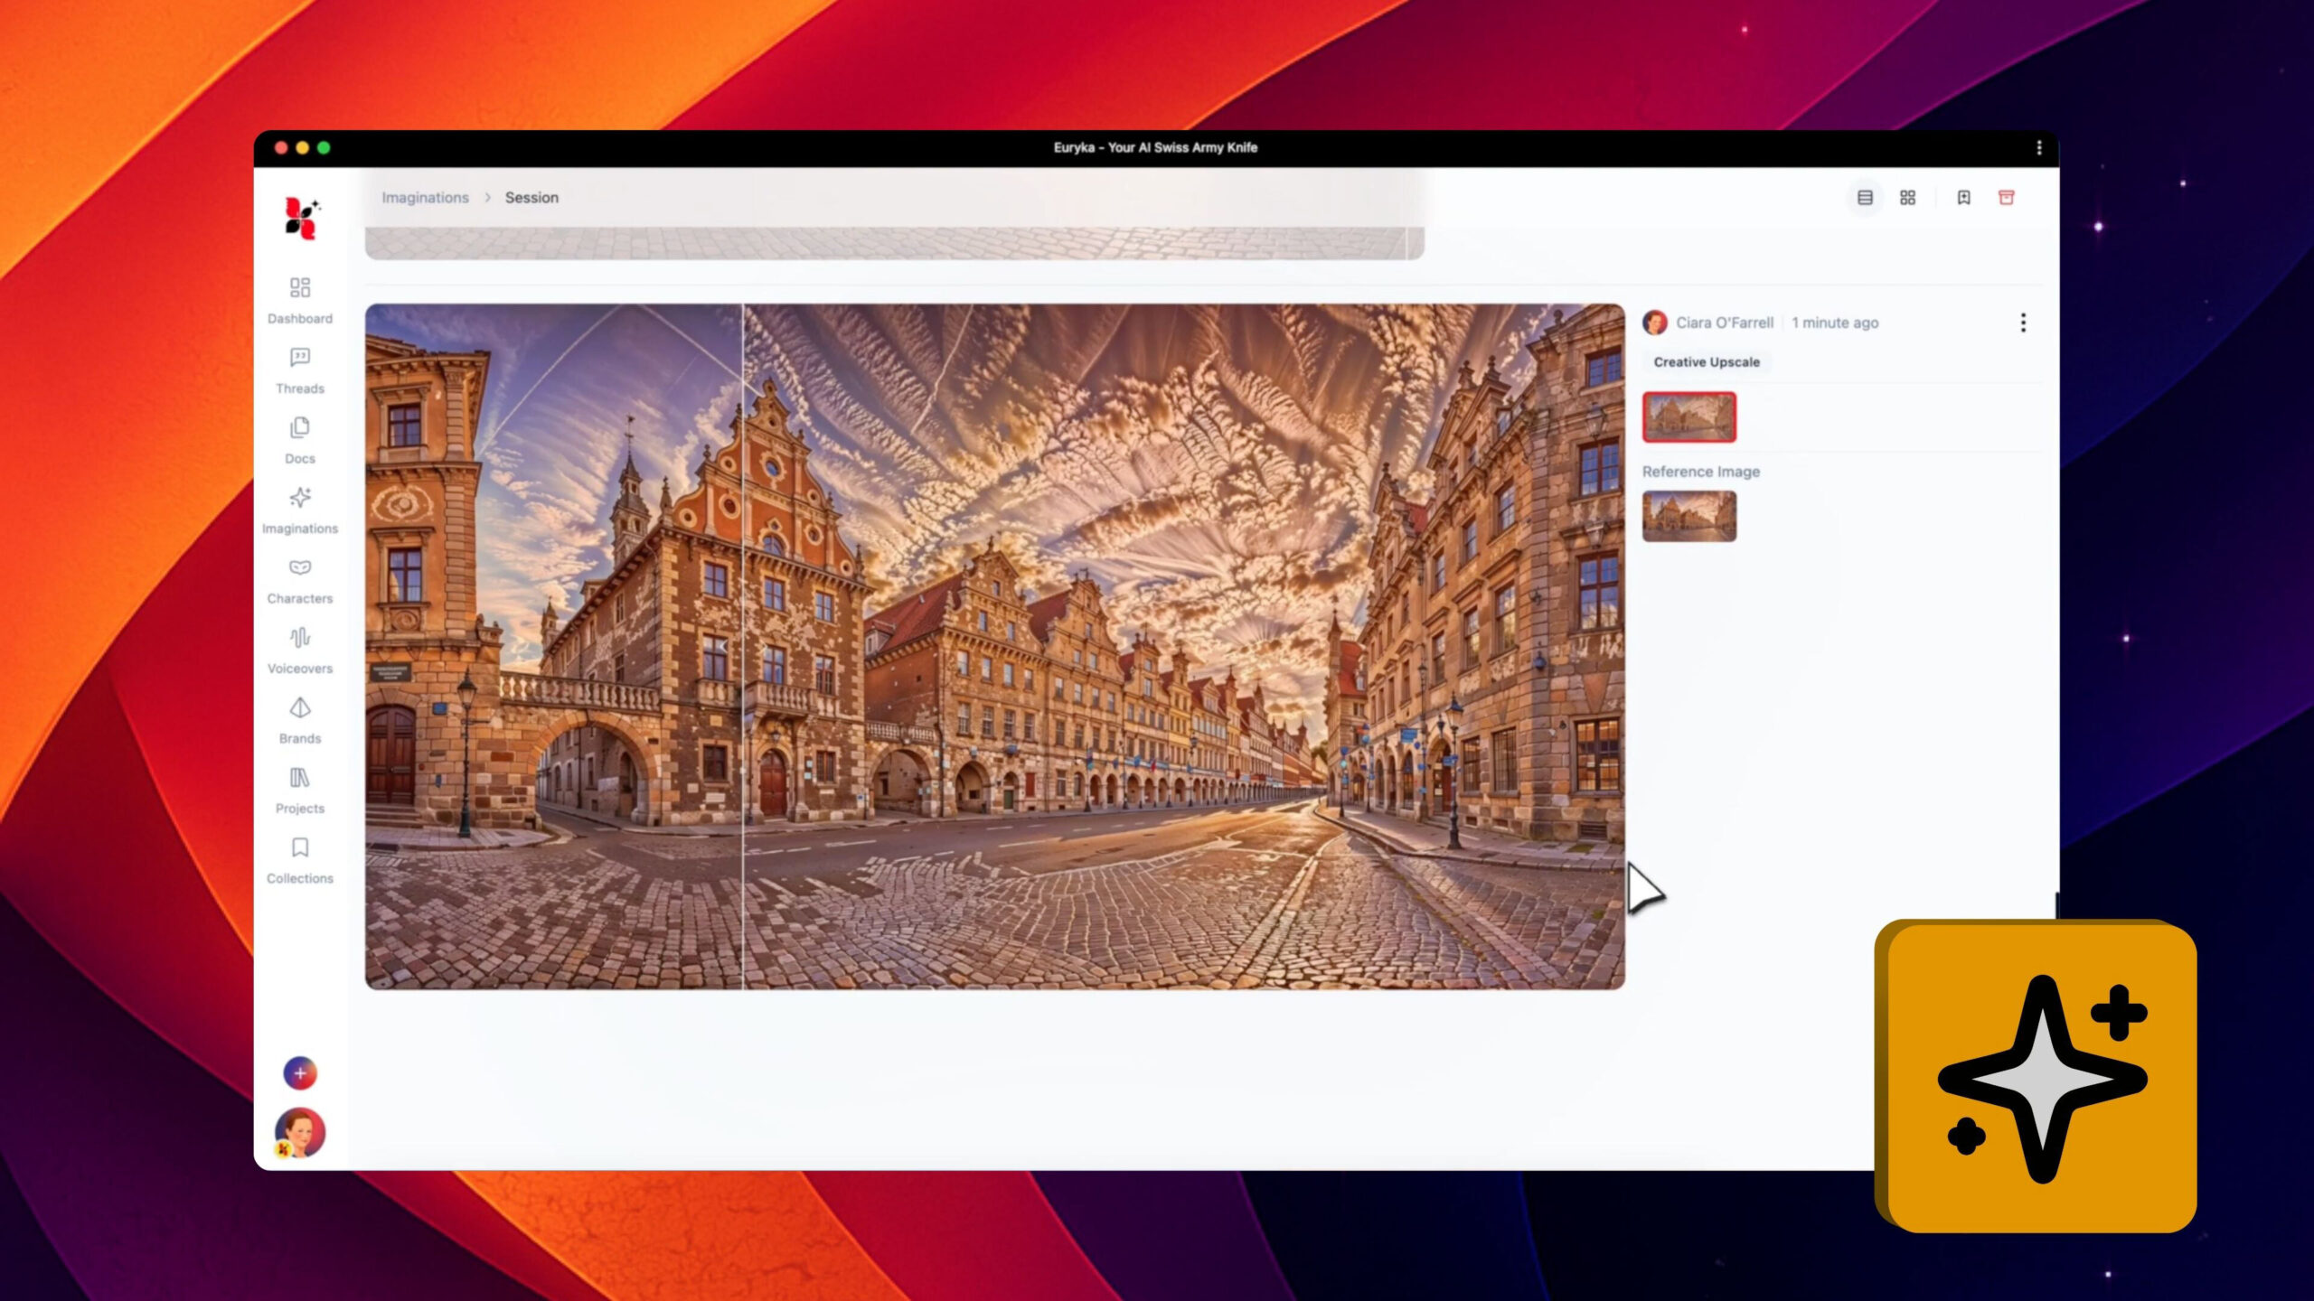The image size is (2314, 1301).
Task: Open the Dashboard sidebar icon
Action: 299,288
